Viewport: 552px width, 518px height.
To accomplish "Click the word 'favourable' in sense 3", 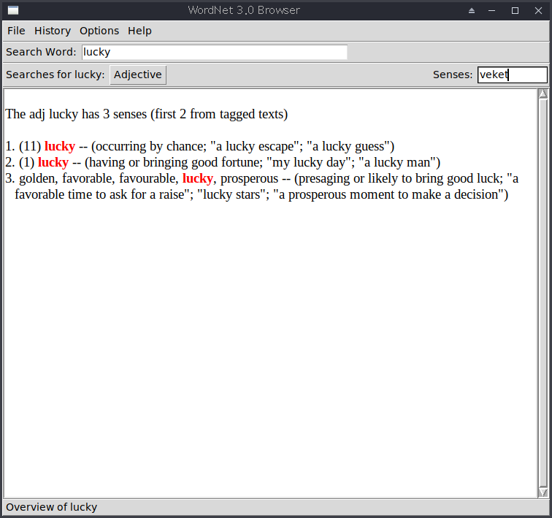I will (x=148, y=178).
